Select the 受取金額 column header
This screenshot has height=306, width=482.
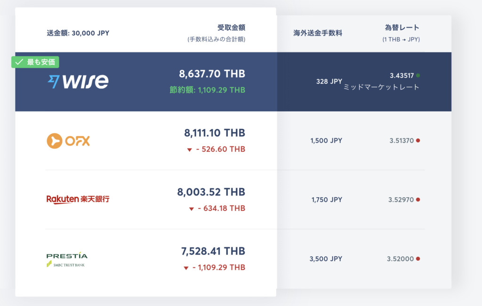coord(231,28)
